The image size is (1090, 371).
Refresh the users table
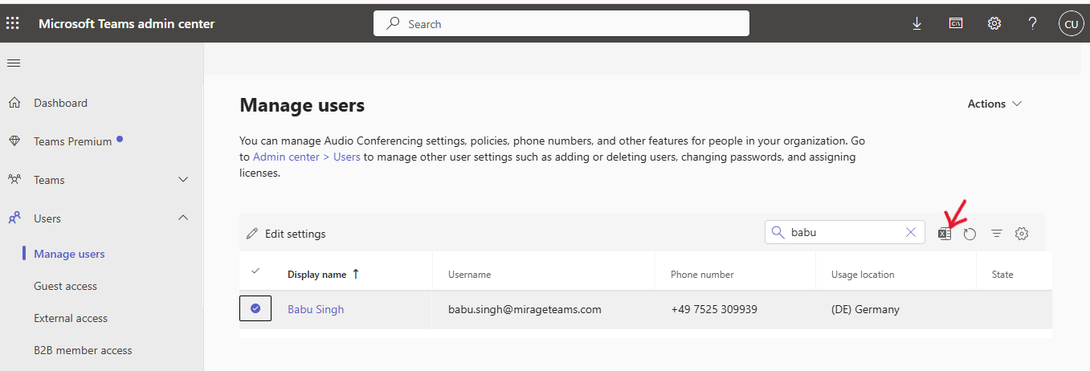point(970,234)
